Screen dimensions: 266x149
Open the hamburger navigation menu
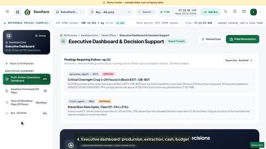tap(7, 12)
